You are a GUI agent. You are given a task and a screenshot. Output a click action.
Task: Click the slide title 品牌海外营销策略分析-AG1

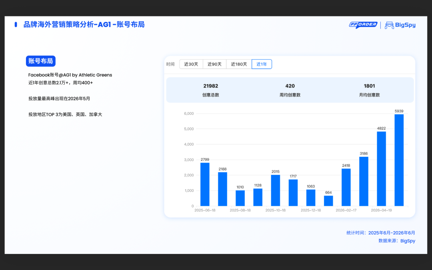[x=84, y=24]
